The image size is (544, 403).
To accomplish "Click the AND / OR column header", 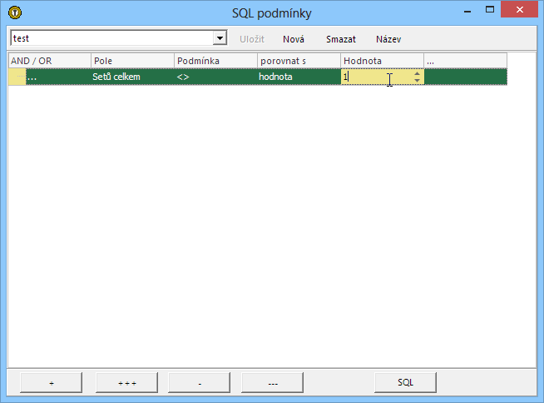I will coord(49,61).
